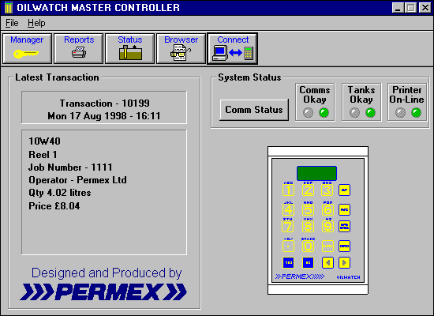Viewport: 434px width, 316px height.
Task: Open the Manager section with key icon
Action: (x=27, y=48)
